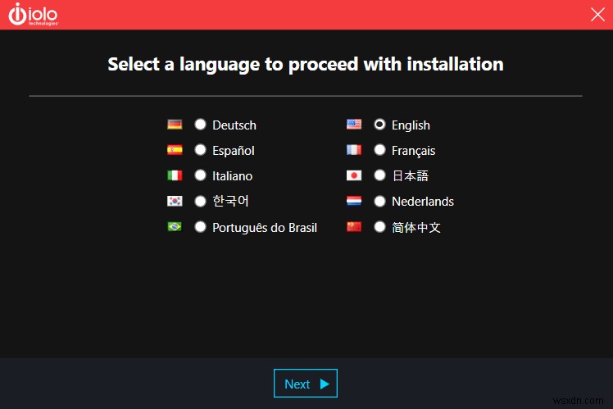Click the Português do Brasil label
Viewport: 613px width, 409px height.
(265, 228)
